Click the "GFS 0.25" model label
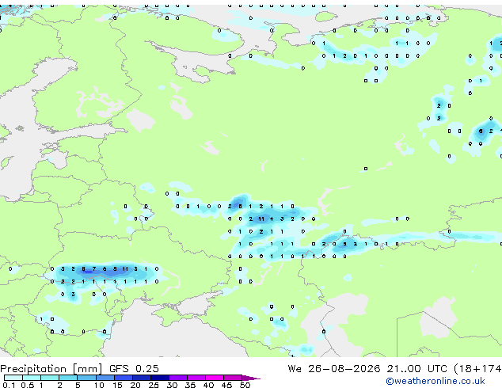Screen dimensions: 502x388 click(x=134, y=369)
